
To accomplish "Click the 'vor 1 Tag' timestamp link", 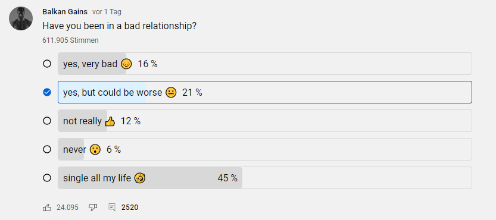I will 107,12.
